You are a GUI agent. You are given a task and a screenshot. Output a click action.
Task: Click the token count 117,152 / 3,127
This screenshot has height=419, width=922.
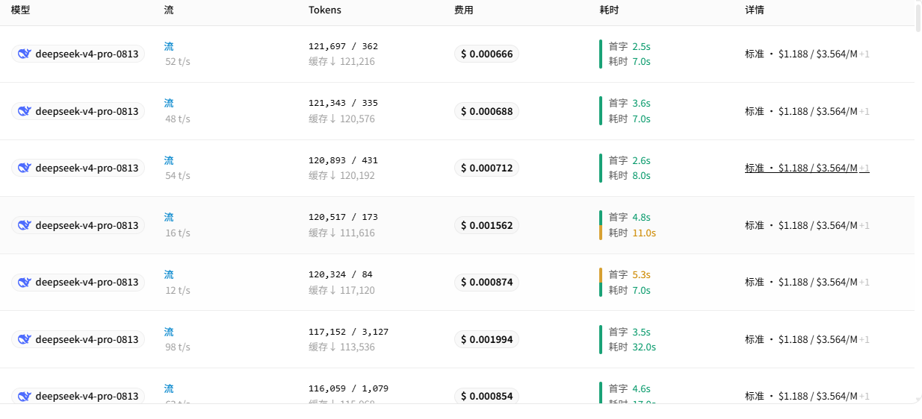[348, 332]
